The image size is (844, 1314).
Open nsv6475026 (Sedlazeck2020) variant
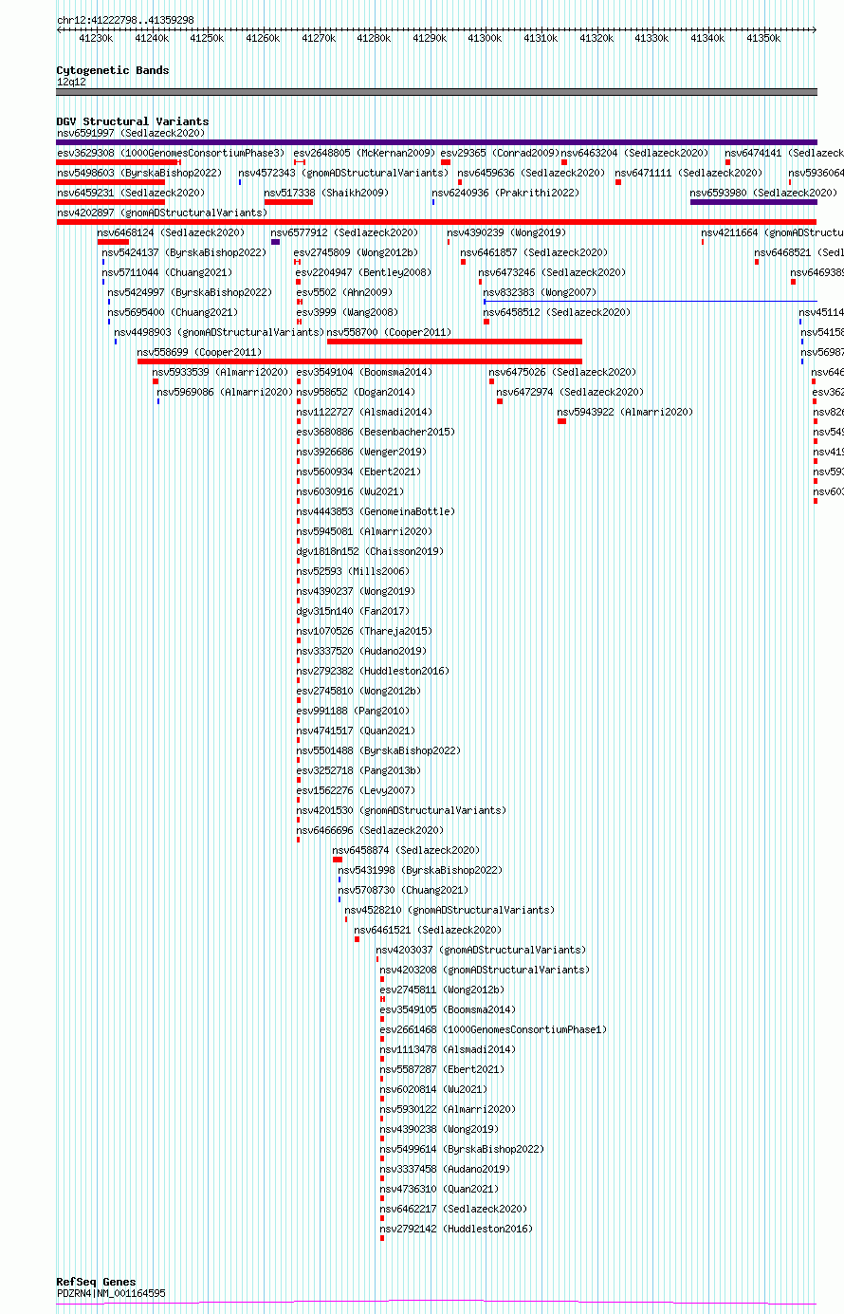pos(562,372)
